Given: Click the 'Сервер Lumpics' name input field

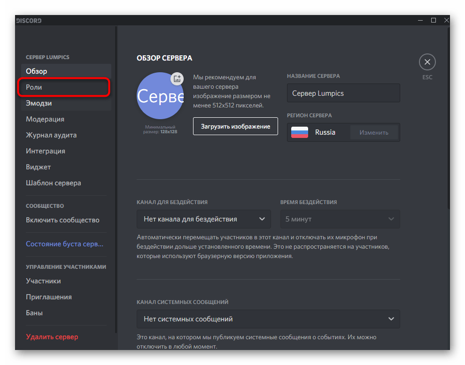Looking at the screenshot, I should coord(343,93).
